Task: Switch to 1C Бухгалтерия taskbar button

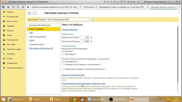Action: pos(139,99)
